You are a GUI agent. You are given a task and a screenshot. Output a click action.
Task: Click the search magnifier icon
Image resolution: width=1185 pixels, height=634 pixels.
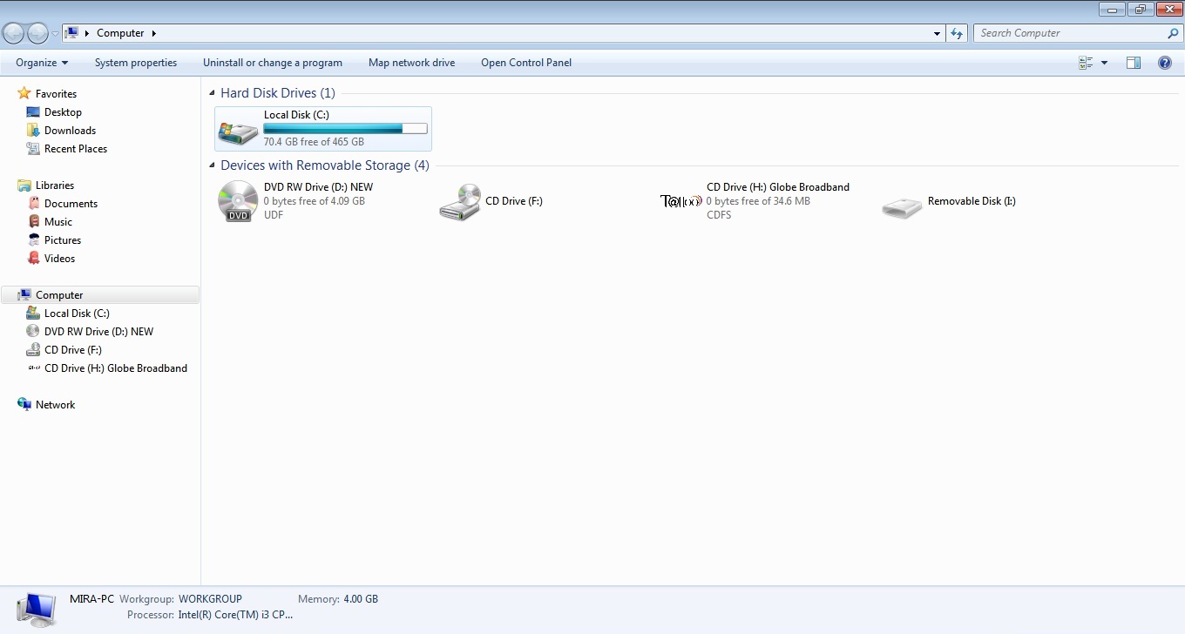[x=1173, y=33]
